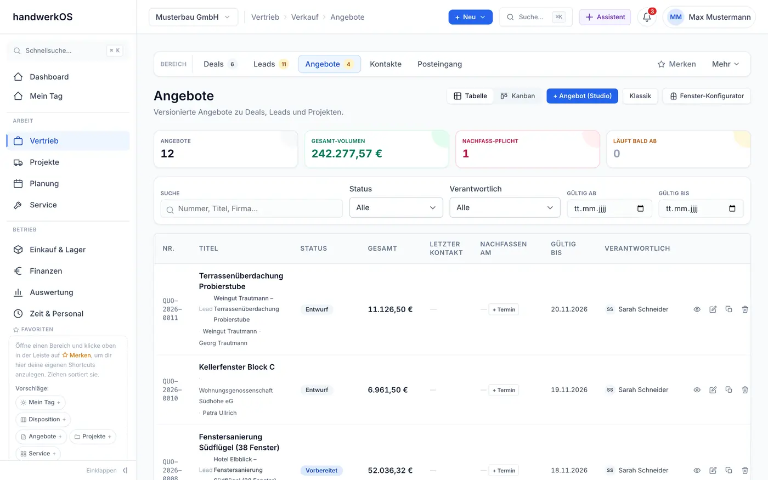Delete the Kellerfenster Block C offer
This screenshot has height=480, width=768.
[x=745, y=390]
